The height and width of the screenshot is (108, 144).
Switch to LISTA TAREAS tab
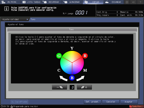pyautogui.click(x=31, y=2)
